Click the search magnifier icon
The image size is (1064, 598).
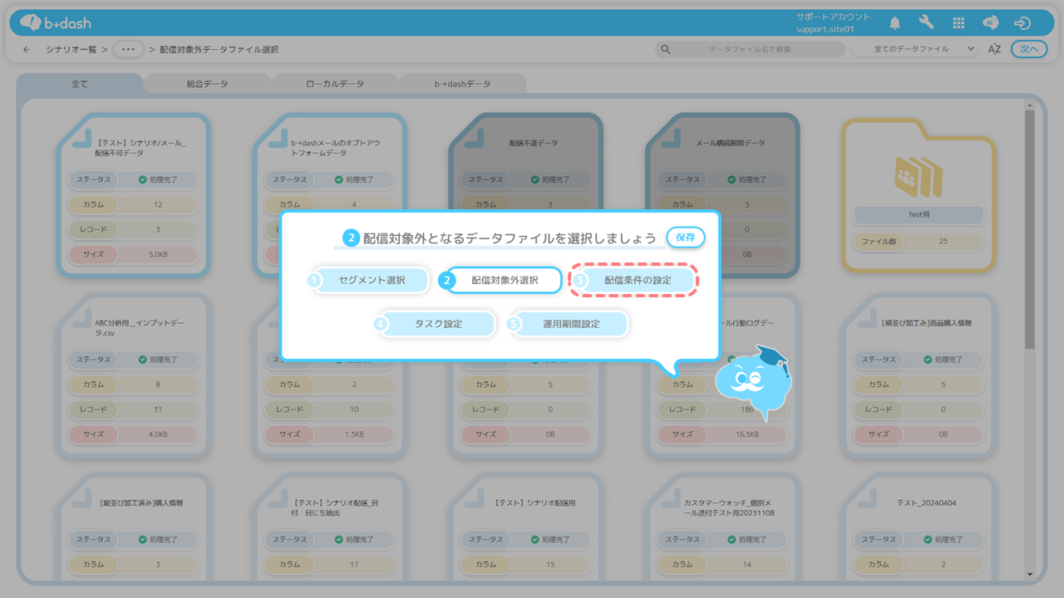[x=665, y=49]
